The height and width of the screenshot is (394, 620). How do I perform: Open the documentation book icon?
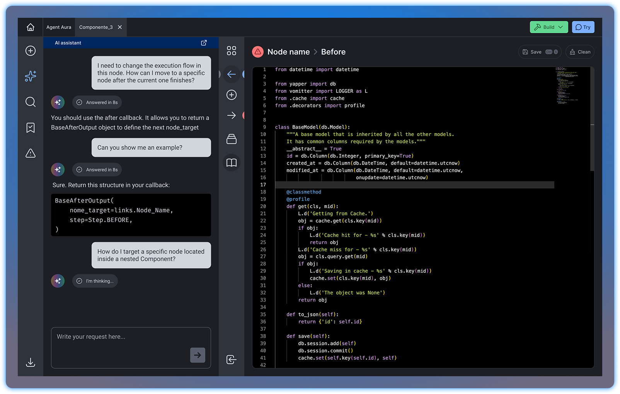pos(232,162)
